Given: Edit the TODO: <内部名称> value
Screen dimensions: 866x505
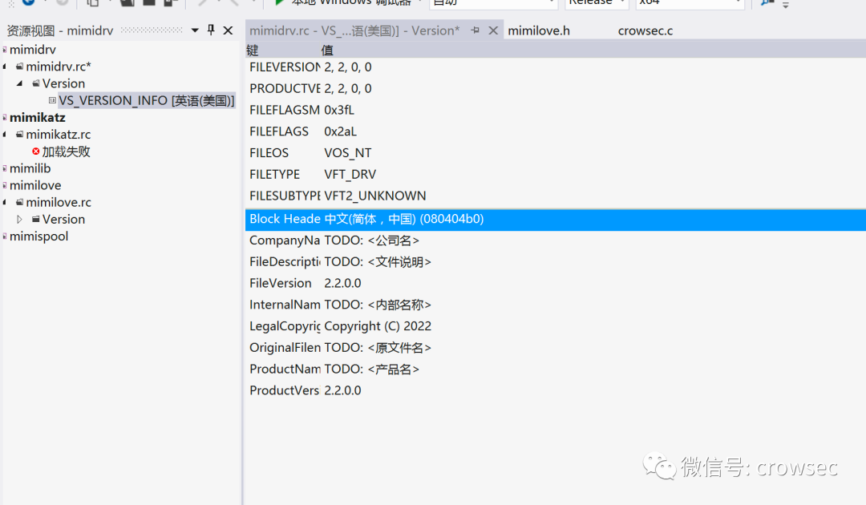Looking at the screenshot, I should (378, 305).
